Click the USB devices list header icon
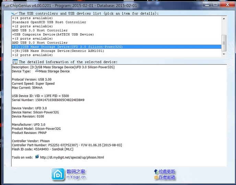236x185 pixels. tap(15, 13)
